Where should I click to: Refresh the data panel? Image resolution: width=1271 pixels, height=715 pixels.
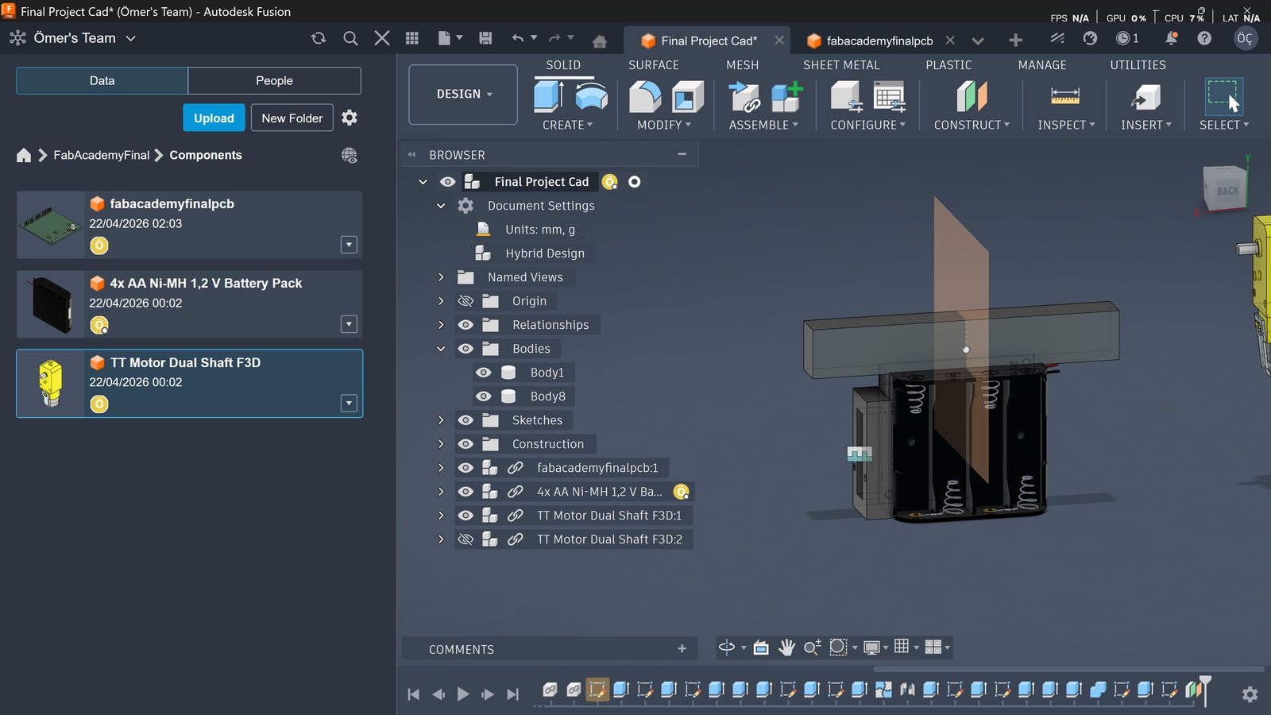[x=319, y=38]
